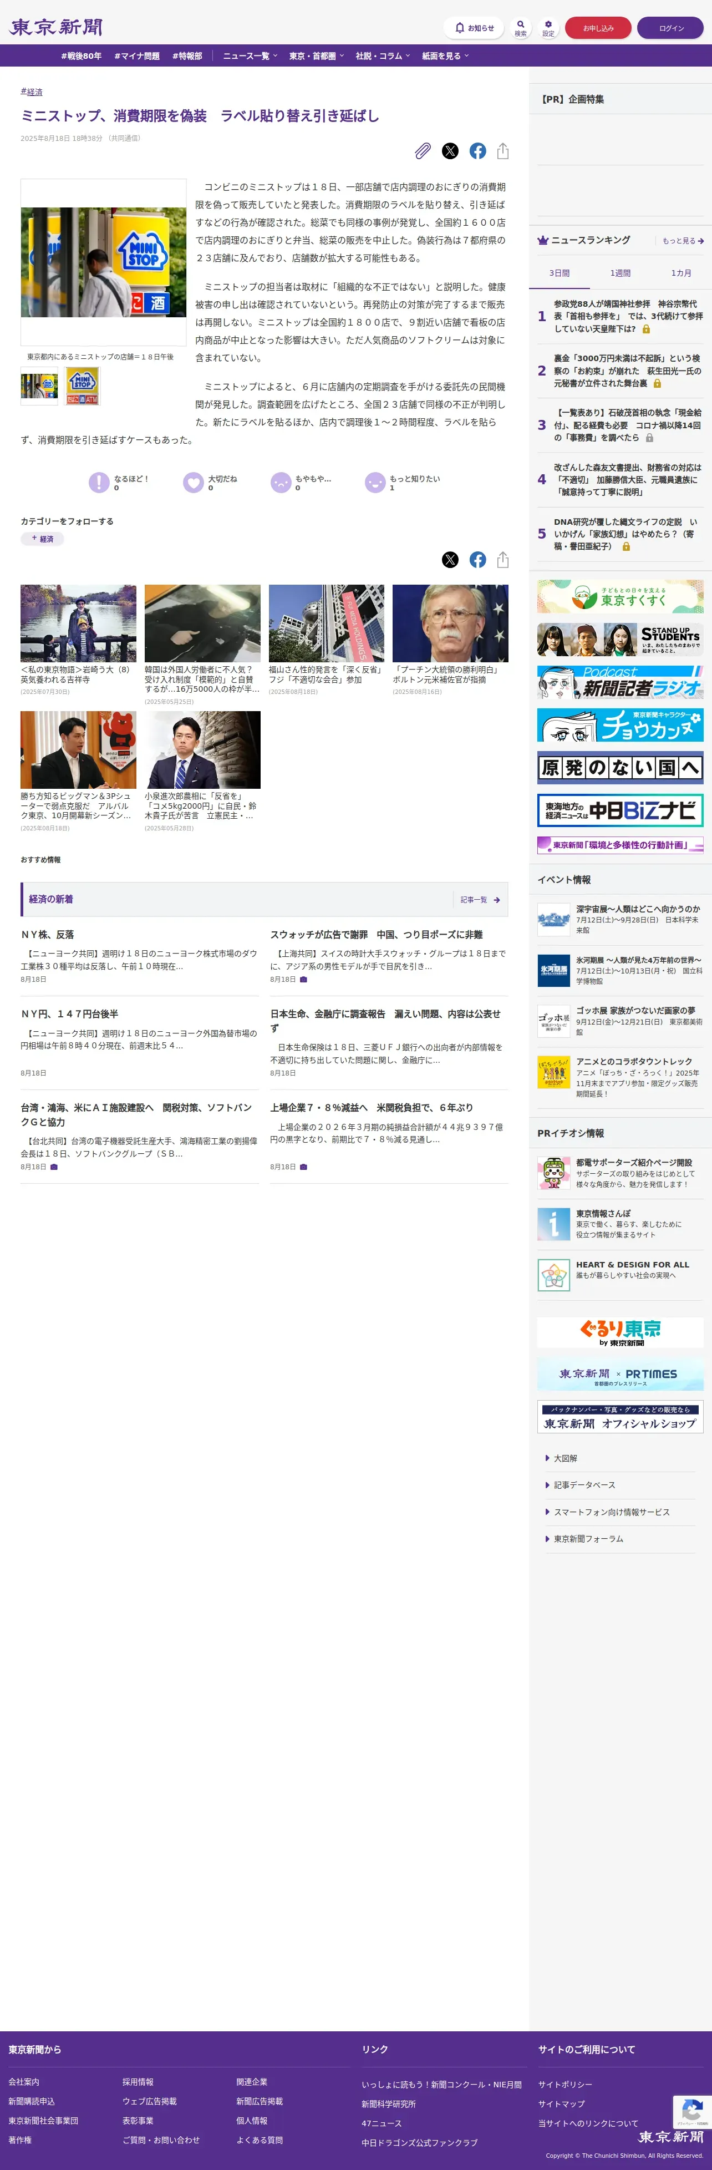712x2170 pixels.
Task: Click the 採用情報 footer link
Action: (138, 2082)
